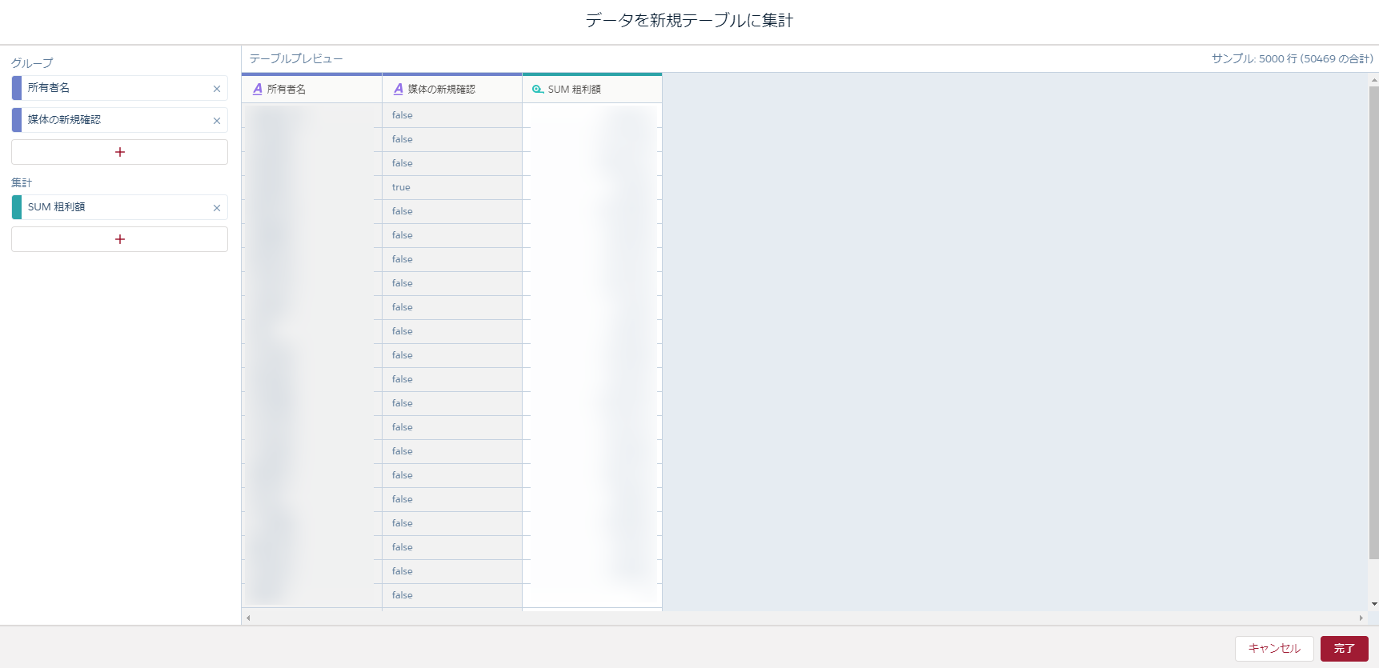
Task: Select the SUM 粗利額 aggregate item
Action: coord(112,207)
